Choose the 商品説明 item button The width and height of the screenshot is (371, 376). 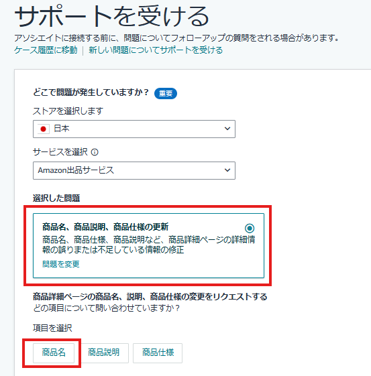tap(104, 353)
